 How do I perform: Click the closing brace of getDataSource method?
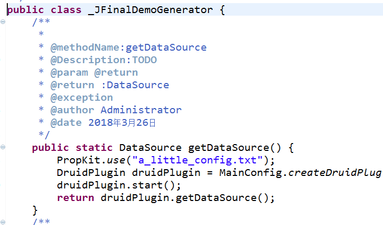(x=35, y=210)
